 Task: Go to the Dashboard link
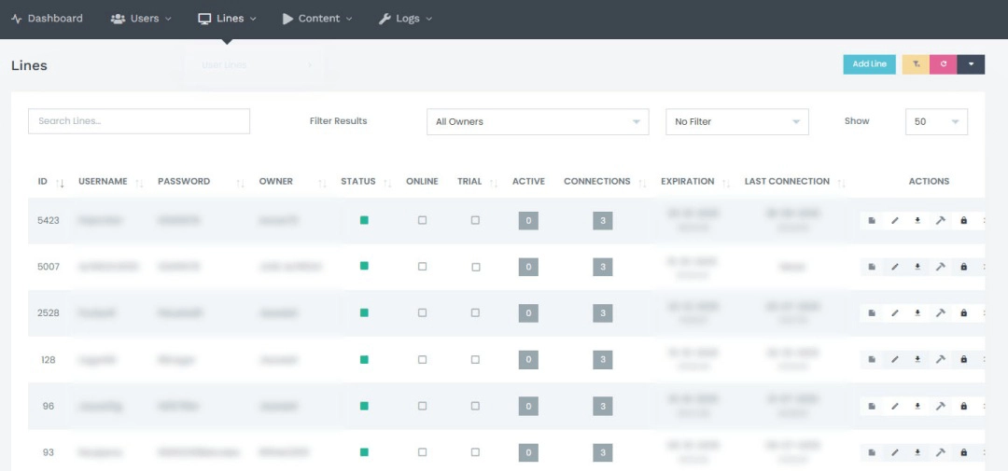point(48,19)
